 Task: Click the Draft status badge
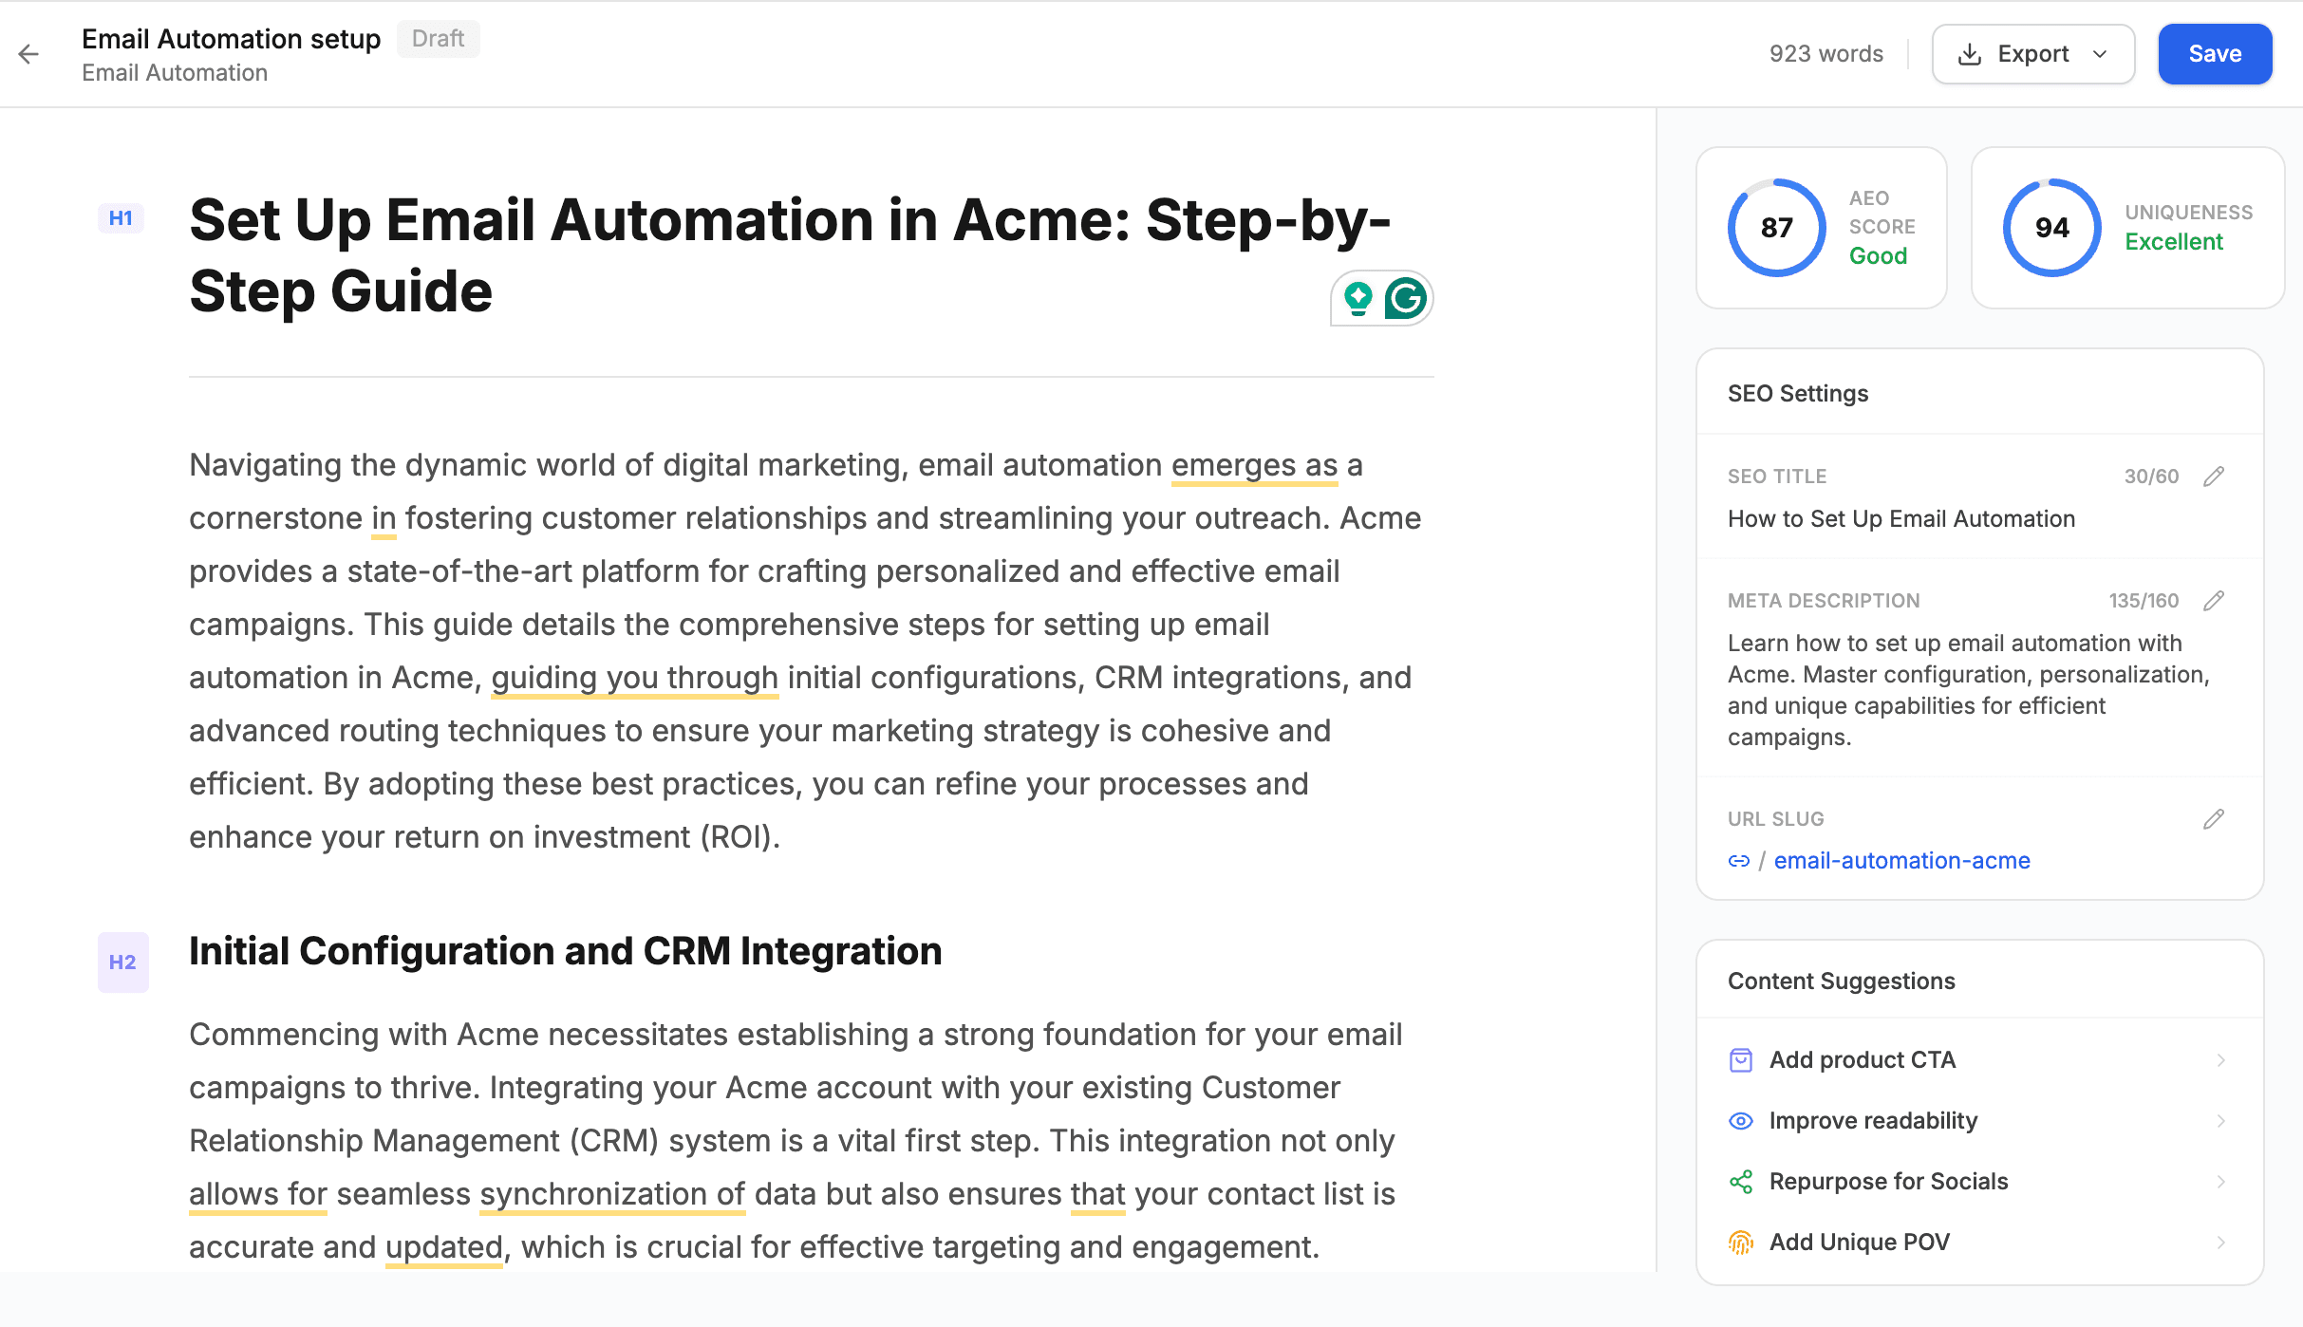[x=438, y=39]
